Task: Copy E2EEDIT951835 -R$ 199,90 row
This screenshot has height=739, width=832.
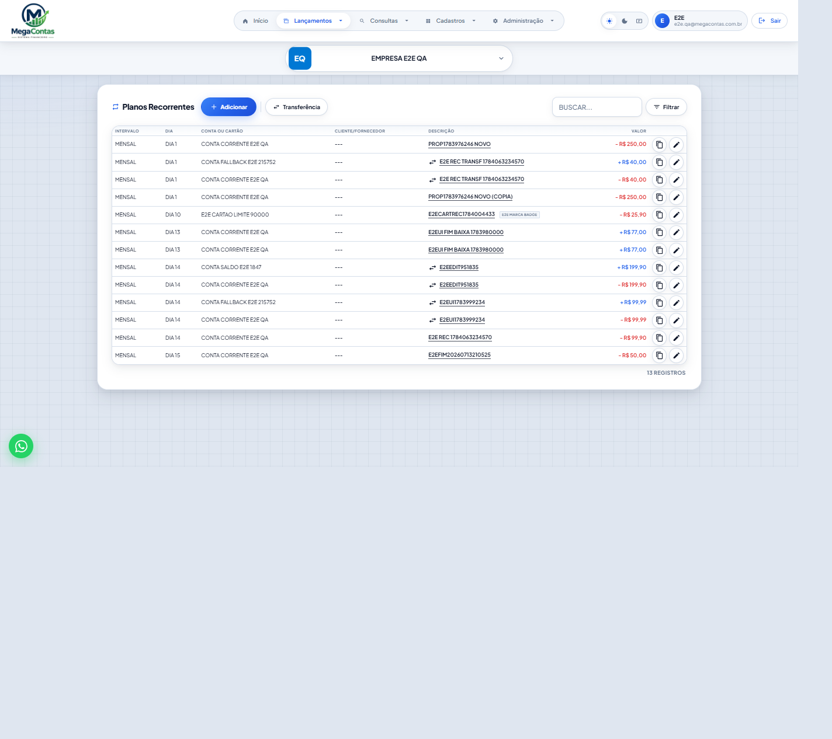Action: tap(659, 285)
